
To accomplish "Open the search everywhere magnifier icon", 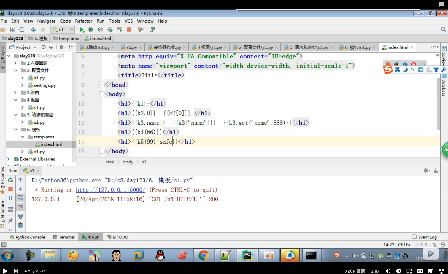I will (443, 29).
